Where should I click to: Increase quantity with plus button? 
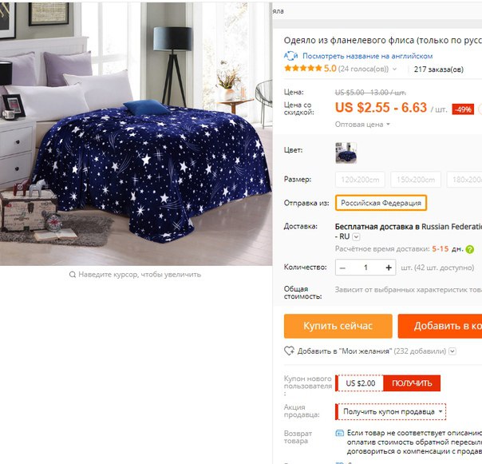click(x=389, y=268)
